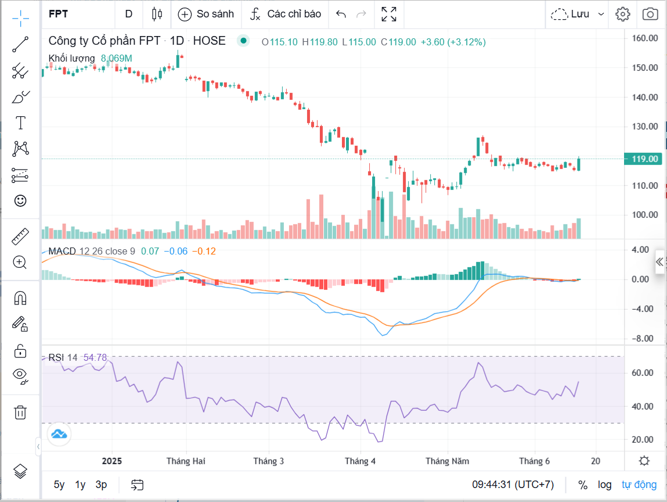Click the 160.00 price axis label
The width and height of the screenshot is (667, 502).
click(644, 38)
